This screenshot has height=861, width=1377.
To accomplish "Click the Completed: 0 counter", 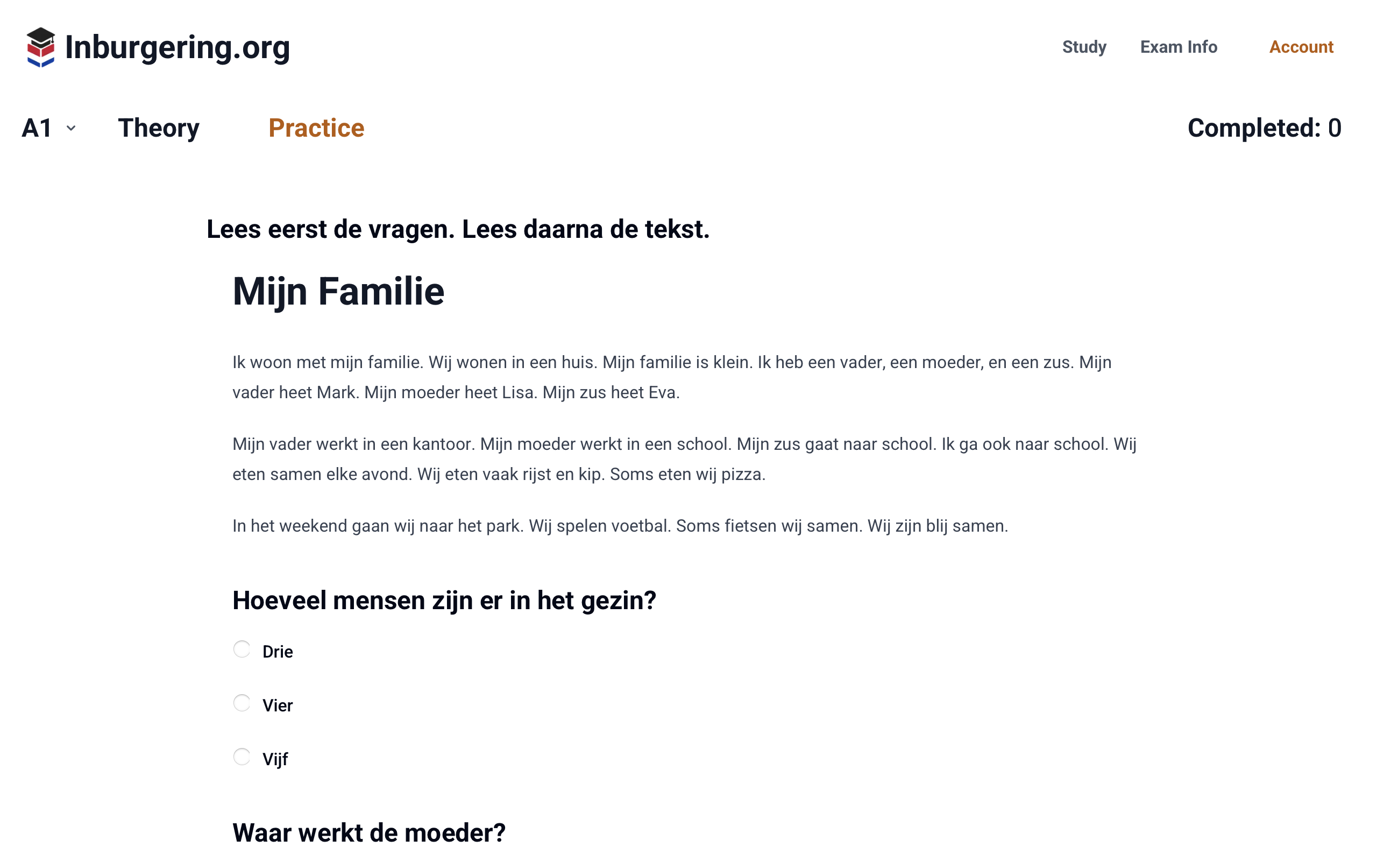I will pos(1264,128).
